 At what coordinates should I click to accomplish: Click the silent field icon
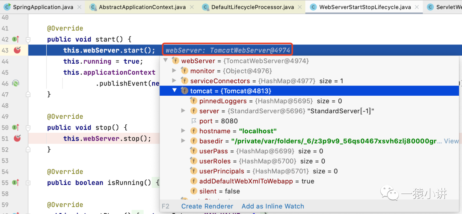[x=194, y=191]
